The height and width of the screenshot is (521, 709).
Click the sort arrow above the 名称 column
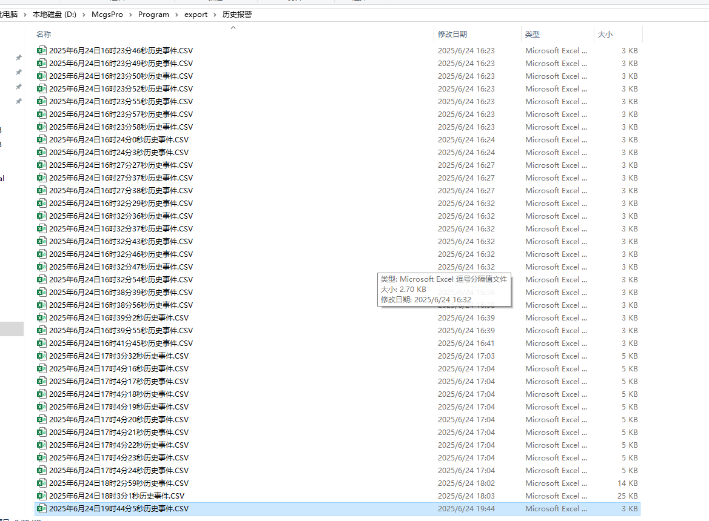(234, 27)
